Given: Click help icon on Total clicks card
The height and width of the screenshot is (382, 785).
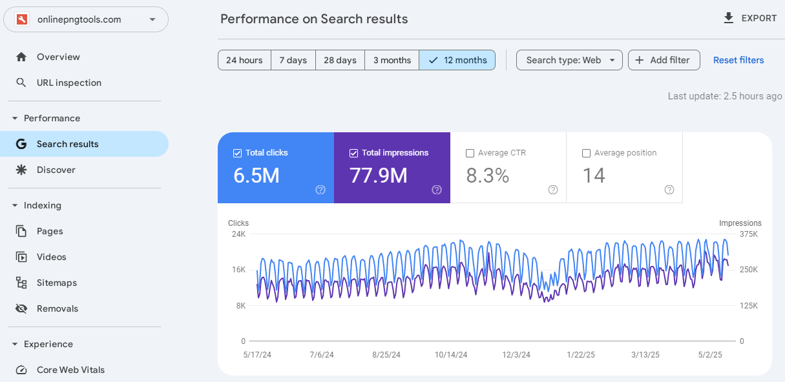Looking at the screenshot, I should (x=320, y=190).
